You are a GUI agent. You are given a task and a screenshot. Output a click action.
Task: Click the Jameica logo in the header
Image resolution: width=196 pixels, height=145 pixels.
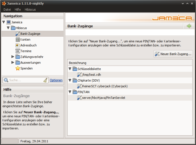tap(172, 18)
